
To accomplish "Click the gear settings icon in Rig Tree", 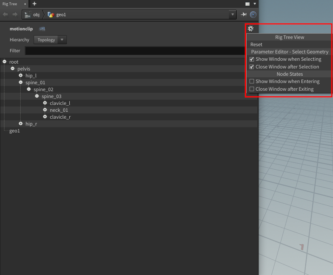I will [x=251, y=29].
